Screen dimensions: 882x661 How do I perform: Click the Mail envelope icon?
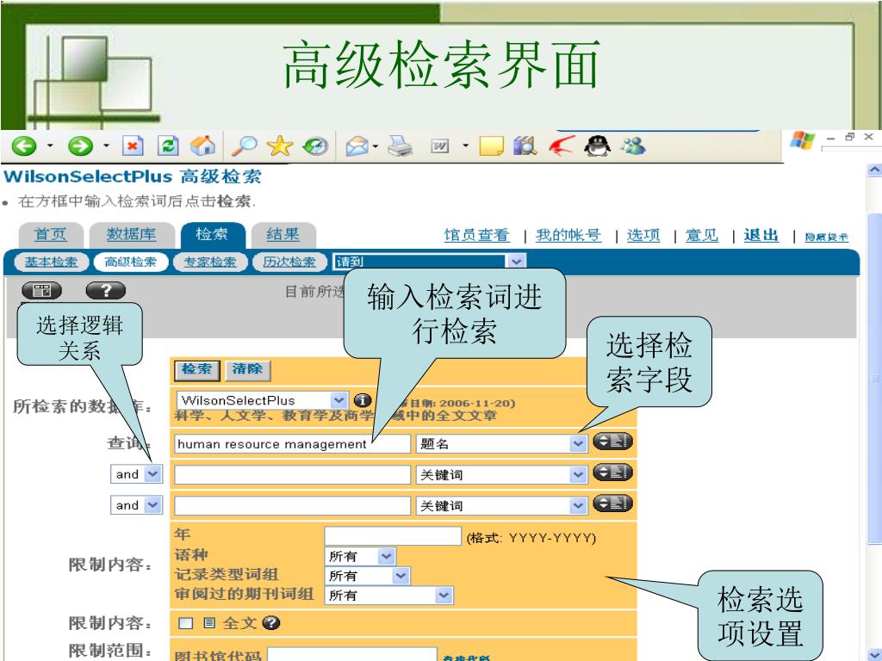(357, 146)
